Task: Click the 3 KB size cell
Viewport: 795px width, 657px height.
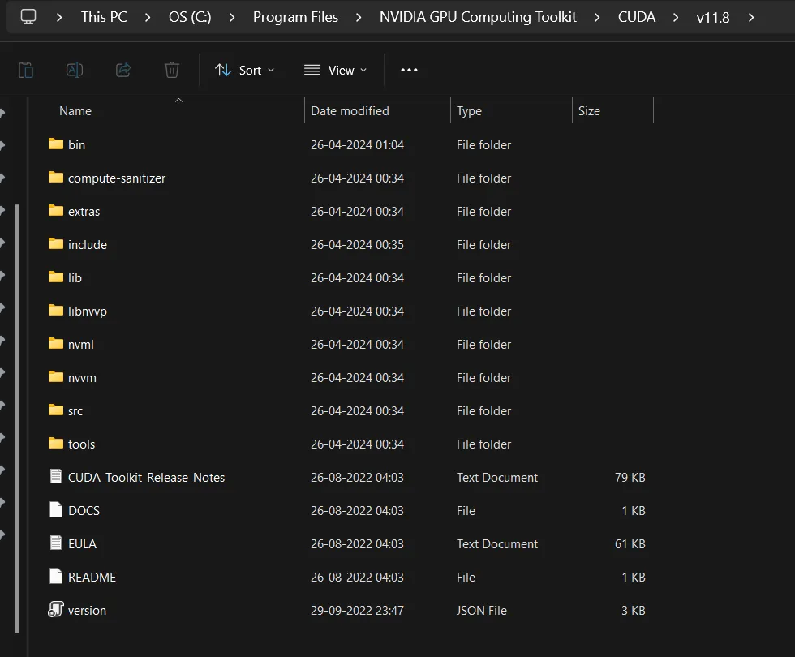Action: click(x=634, y=610)
